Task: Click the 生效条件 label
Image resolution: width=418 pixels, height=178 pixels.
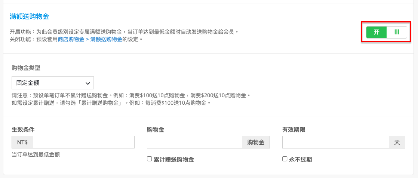Action: [x=23, y=130]
